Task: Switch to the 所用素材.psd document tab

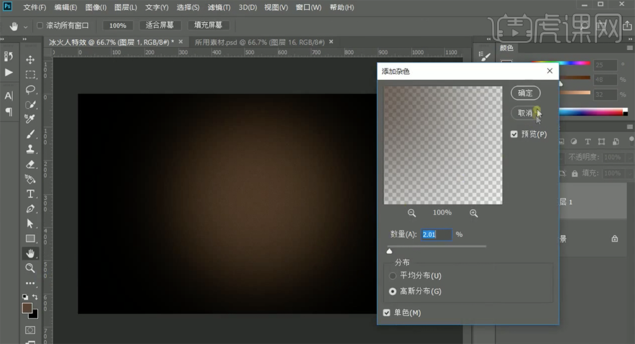Action: (260, 42)
